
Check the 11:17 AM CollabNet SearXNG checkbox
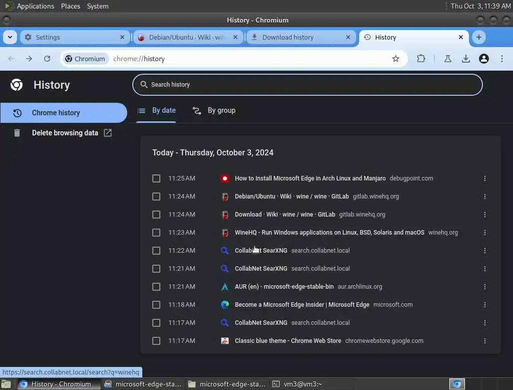(156, 323)
